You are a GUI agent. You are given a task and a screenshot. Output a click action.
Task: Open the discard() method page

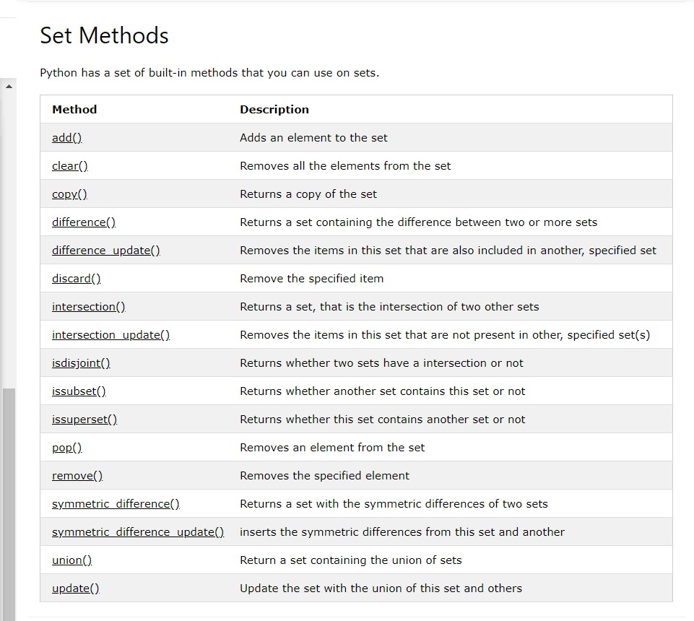[x=76, y=278]
